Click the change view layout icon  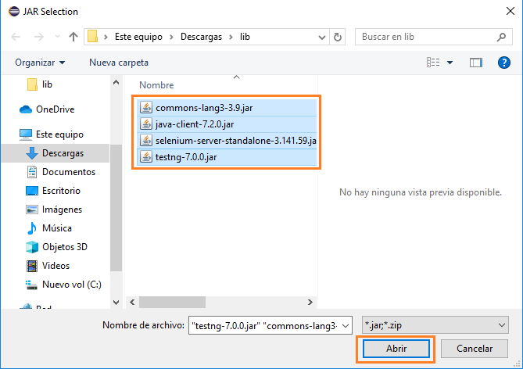tap(433, 63)
